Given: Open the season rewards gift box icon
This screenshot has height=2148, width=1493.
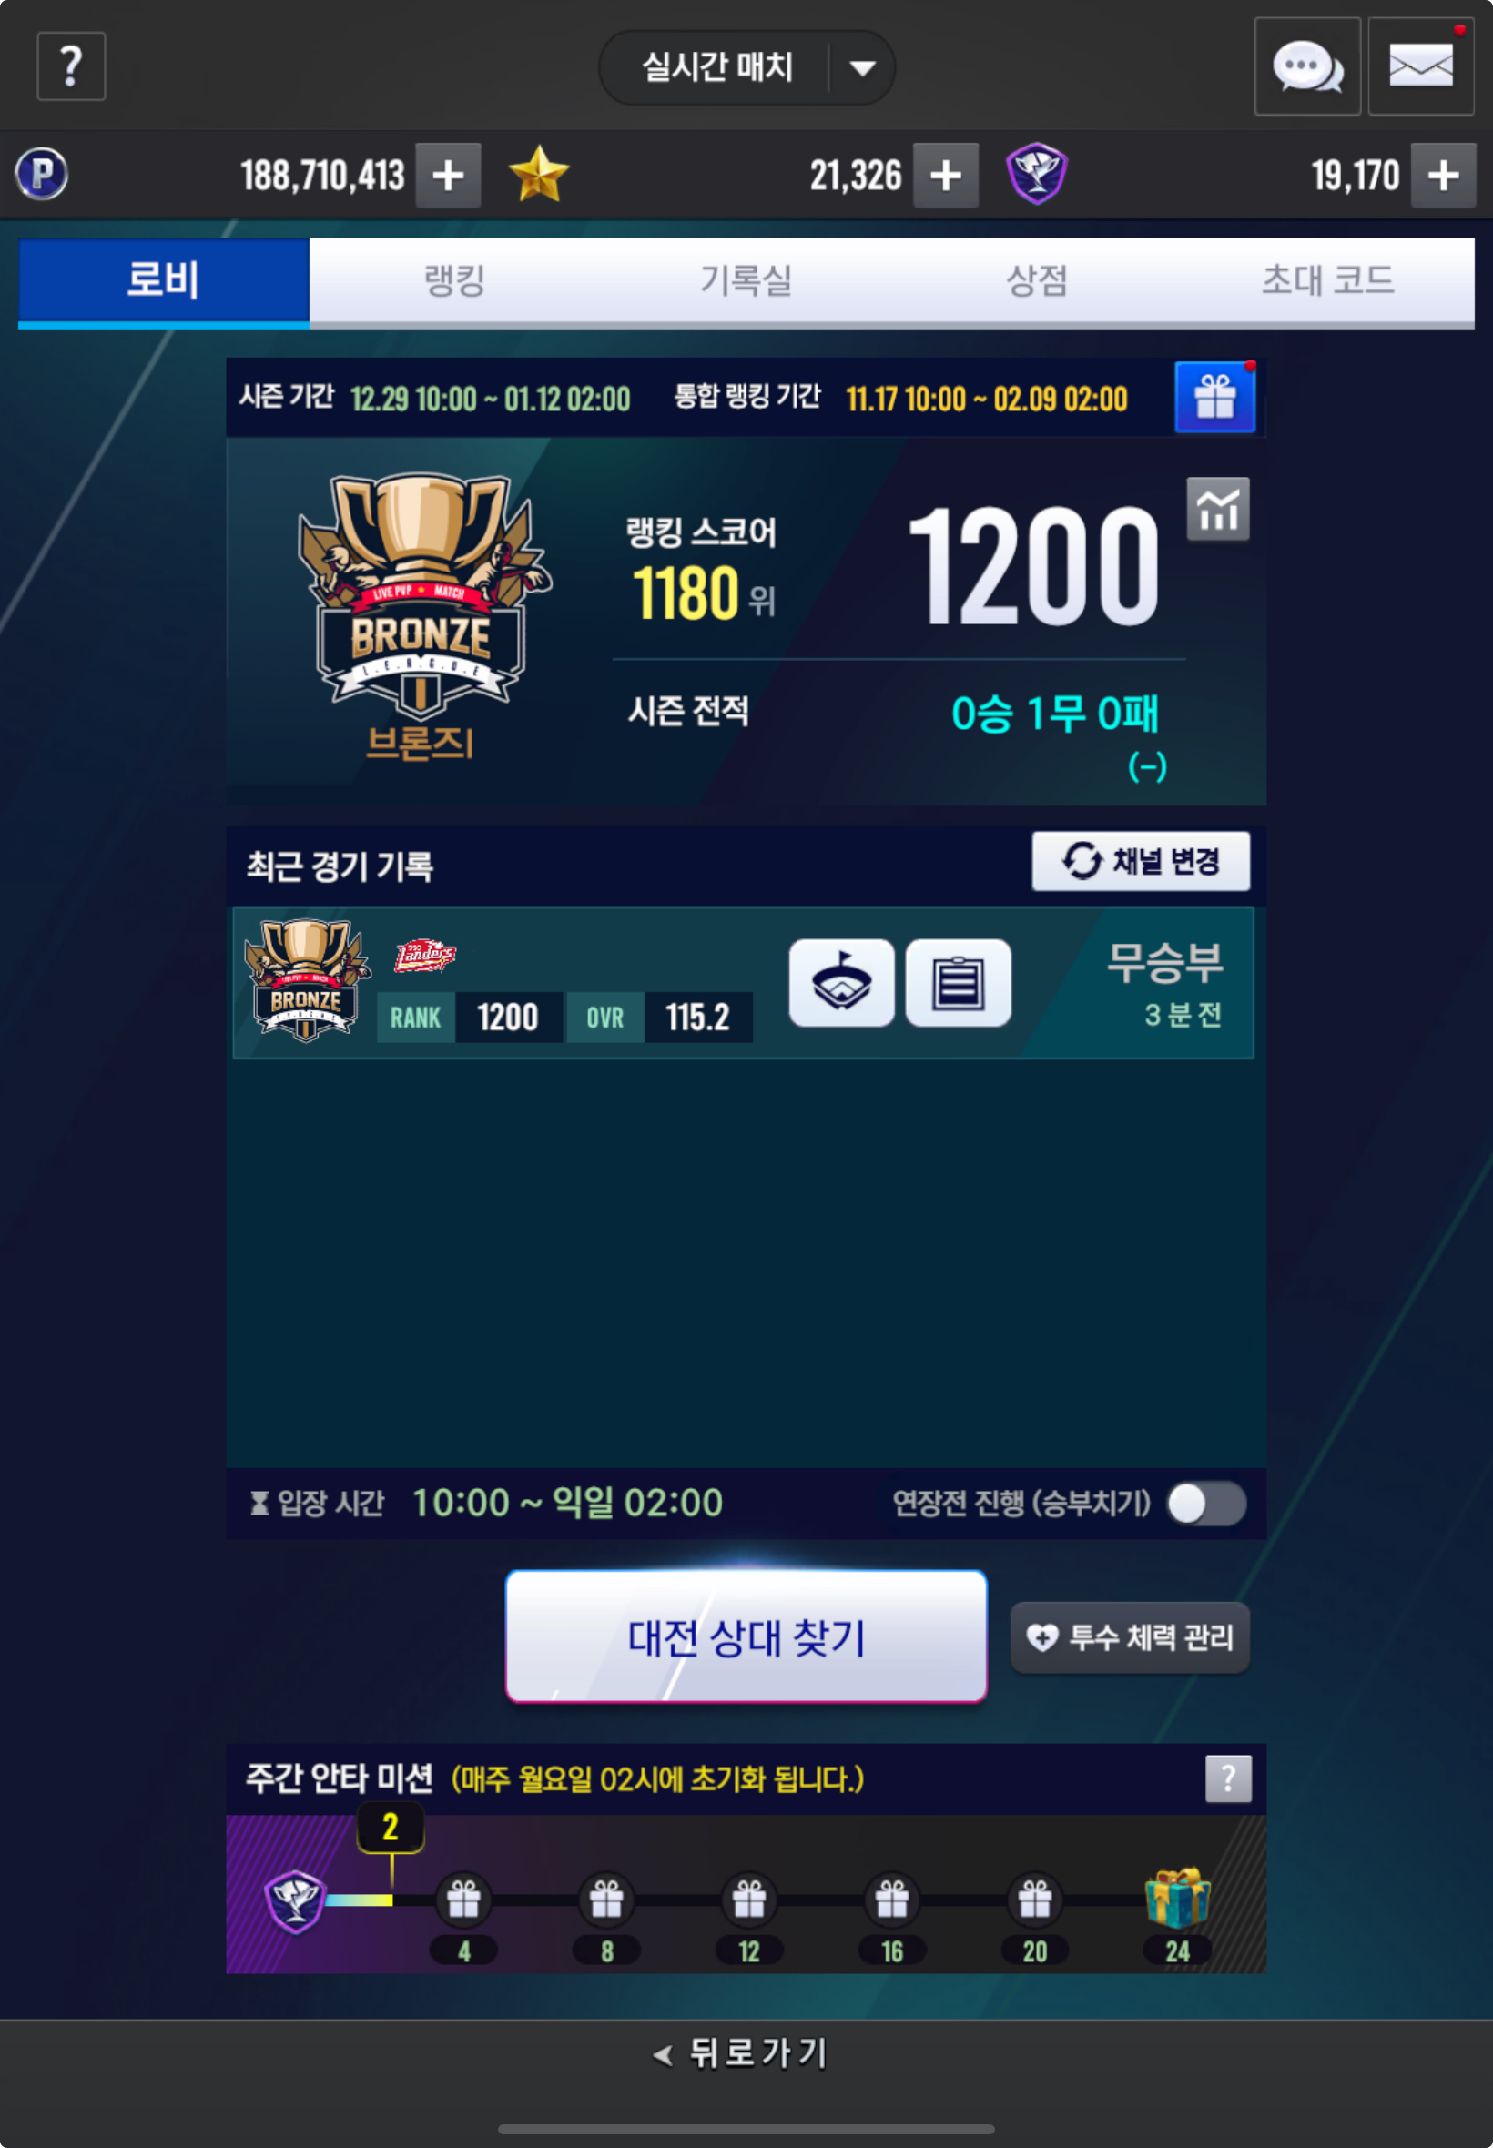Looking at the screenshot, I should [x=1215, y=398].
